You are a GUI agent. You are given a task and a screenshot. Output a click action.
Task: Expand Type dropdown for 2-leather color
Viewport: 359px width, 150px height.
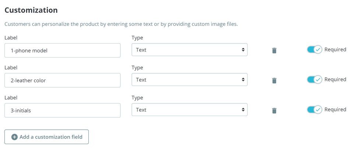click(189, 80)
